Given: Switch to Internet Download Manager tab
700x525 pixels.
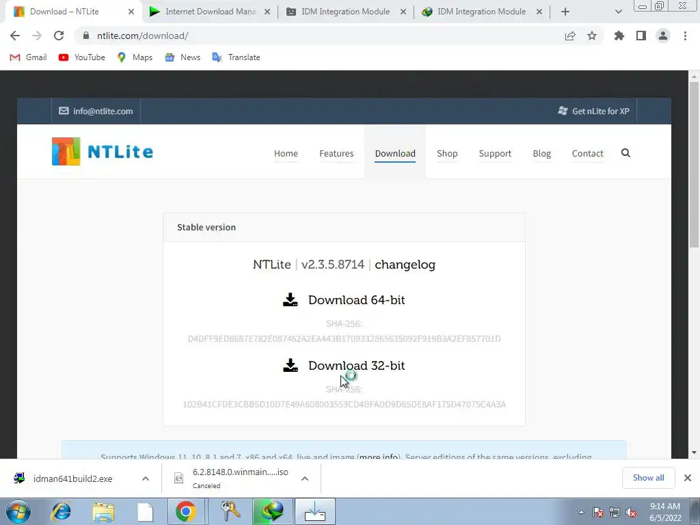Looking at the screenshot, I should pos(210,12).
